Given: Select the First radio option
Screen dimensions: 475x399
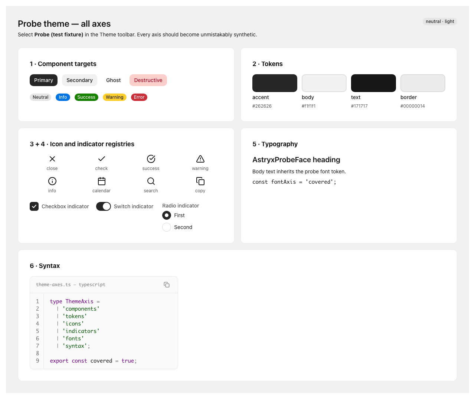Looking at the screenshot, I should point(167,215).
